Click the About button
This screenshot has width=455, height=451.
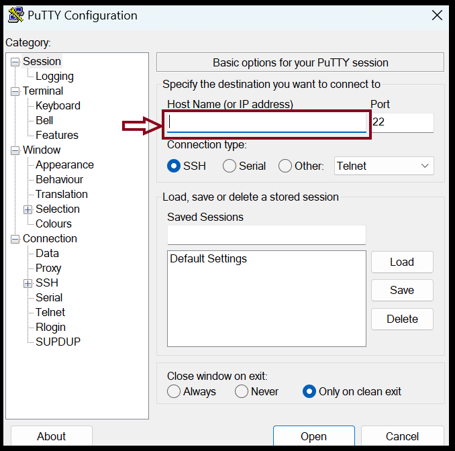click(52, 436)
